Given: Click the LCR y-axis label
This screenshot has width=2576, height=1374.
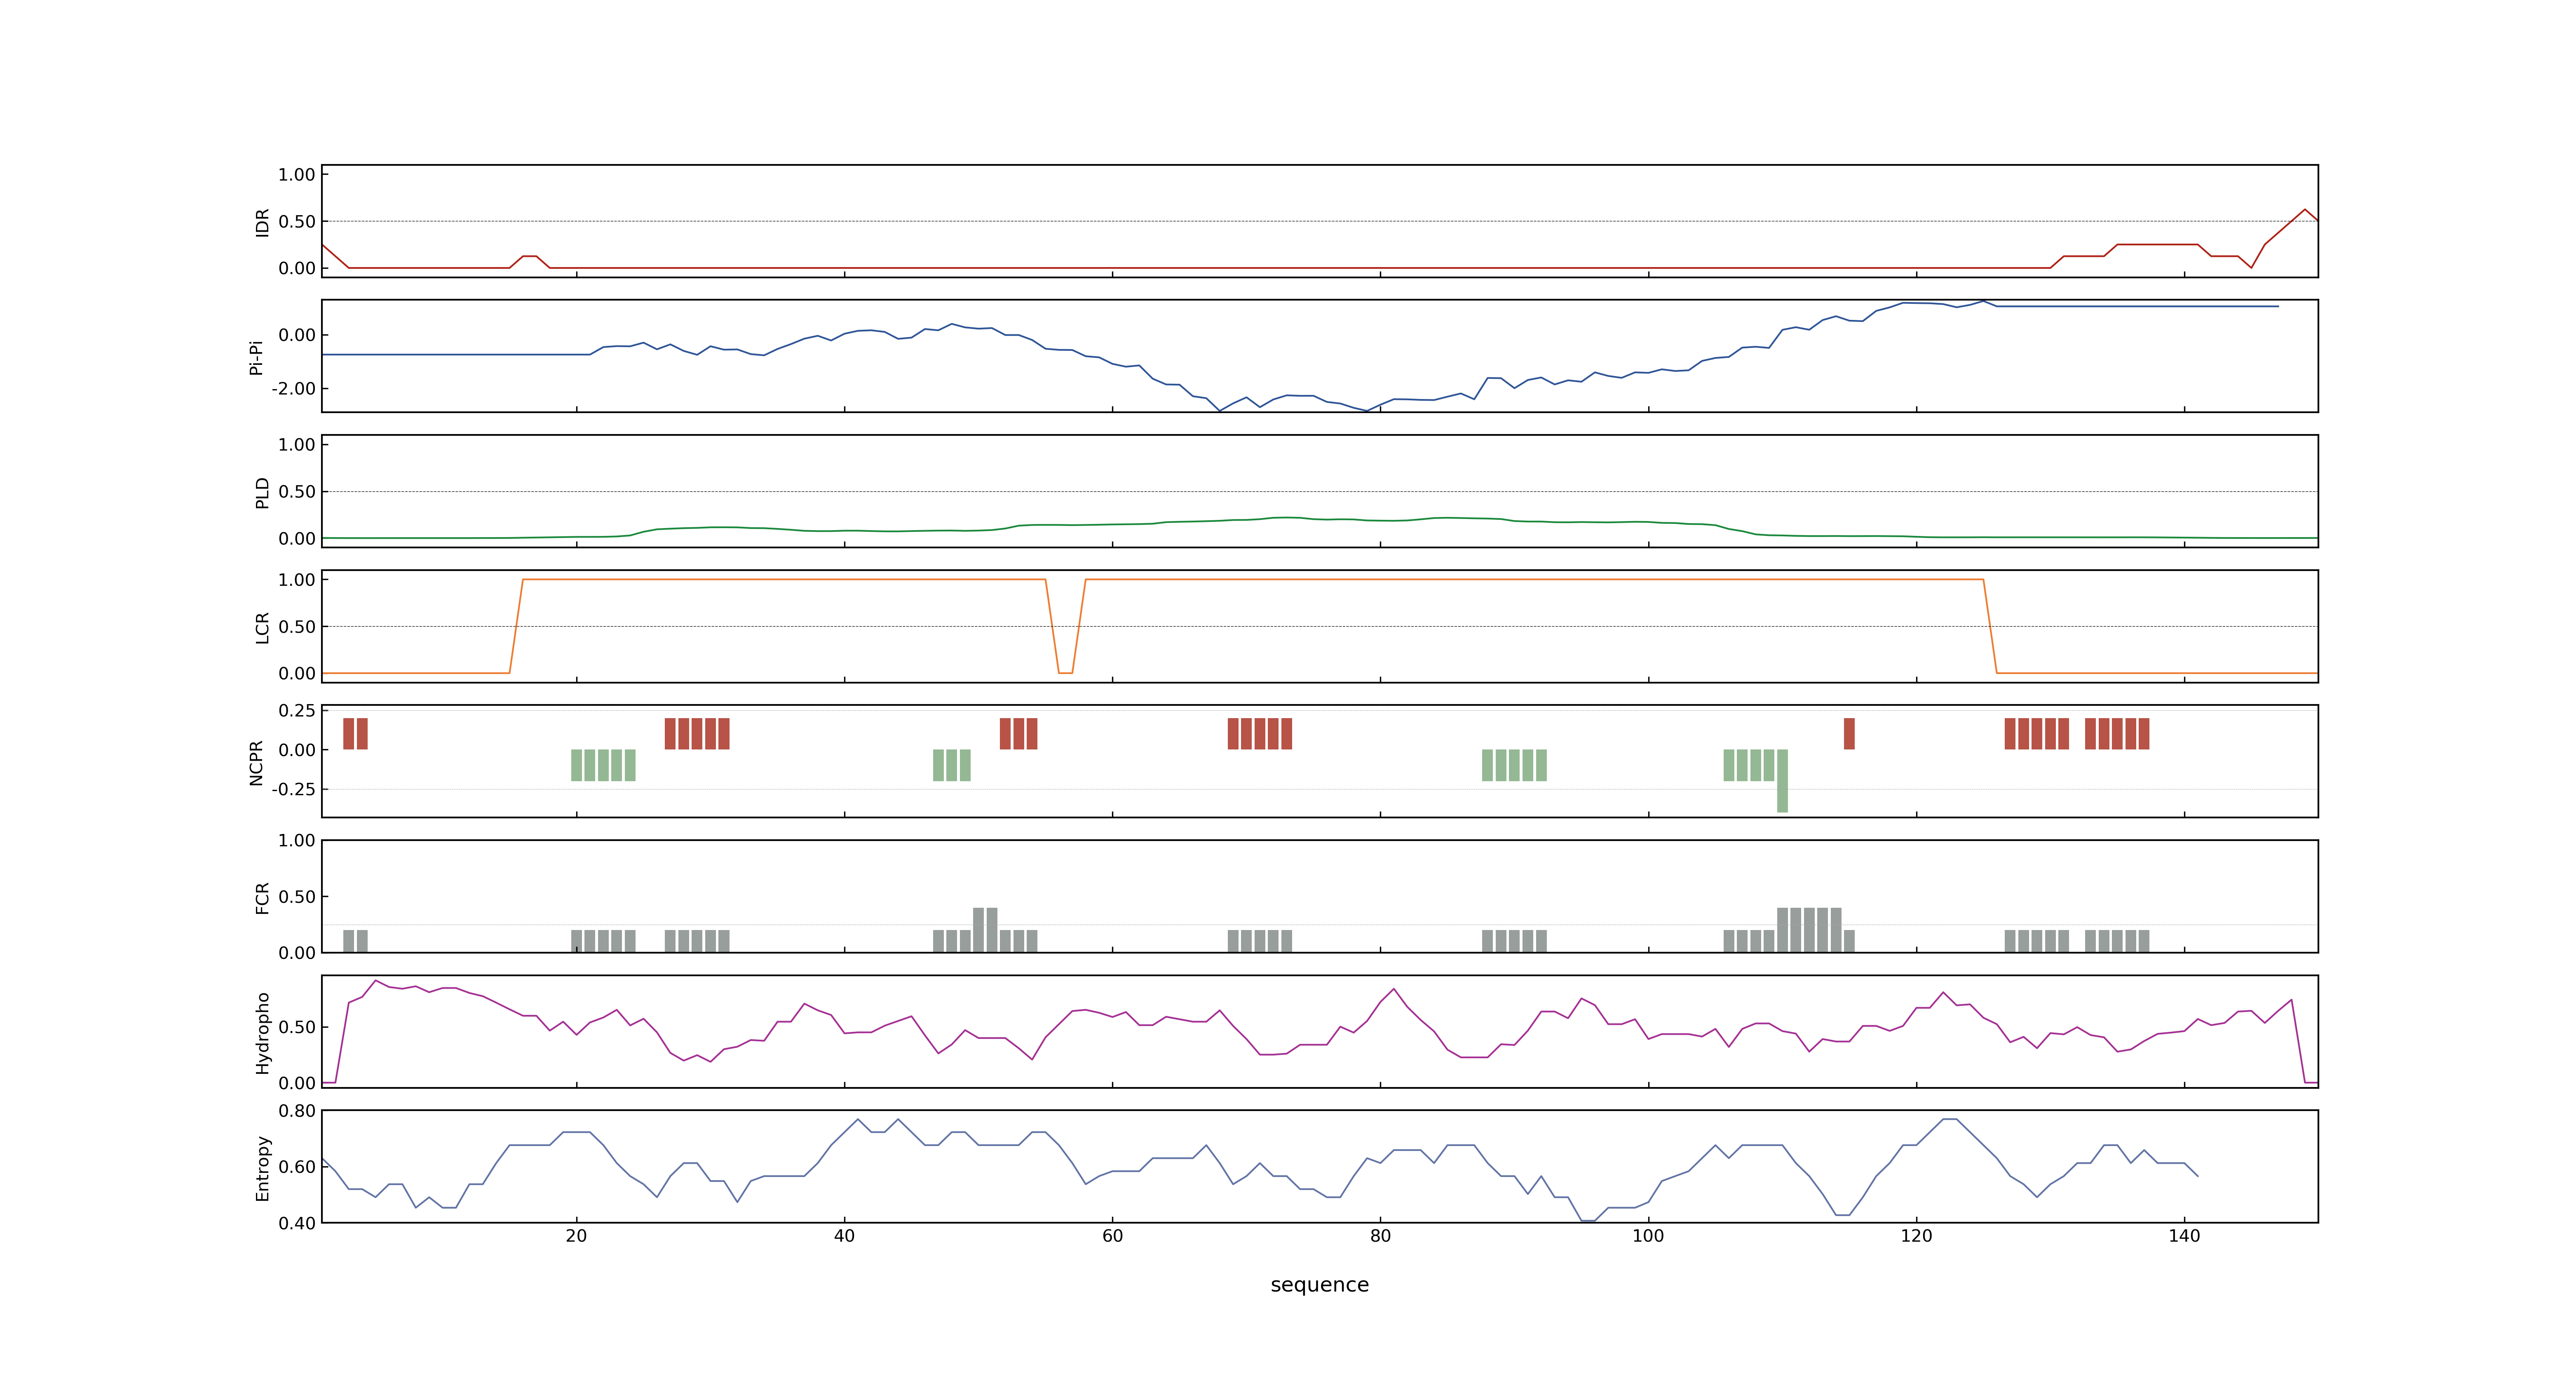Looking at the screenshot, I should click(262, 628).
